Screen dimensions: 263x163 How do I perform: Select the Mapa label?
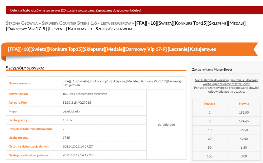coord(13,111)
